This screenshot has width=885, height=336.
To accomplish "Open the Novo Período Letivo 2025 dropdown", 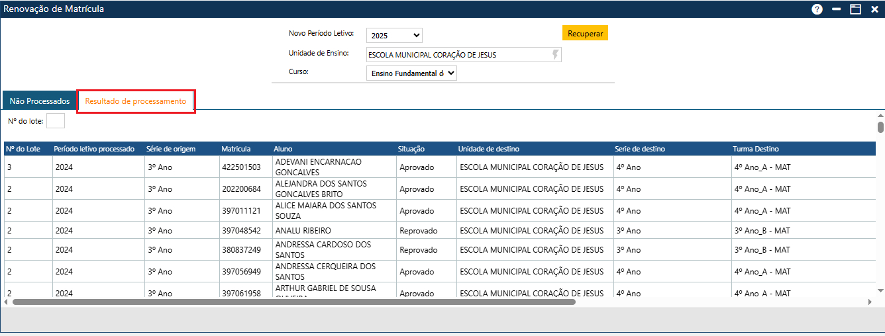I will point(394,36).
